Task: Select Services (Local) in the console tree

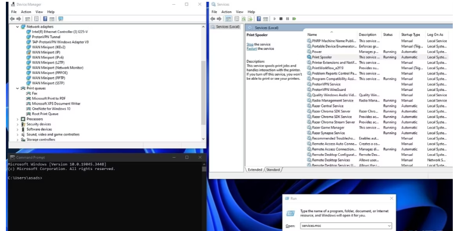Action: [225, 27]
